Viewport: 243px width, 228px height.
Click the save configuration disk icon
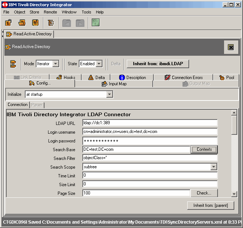click(35, 23)
